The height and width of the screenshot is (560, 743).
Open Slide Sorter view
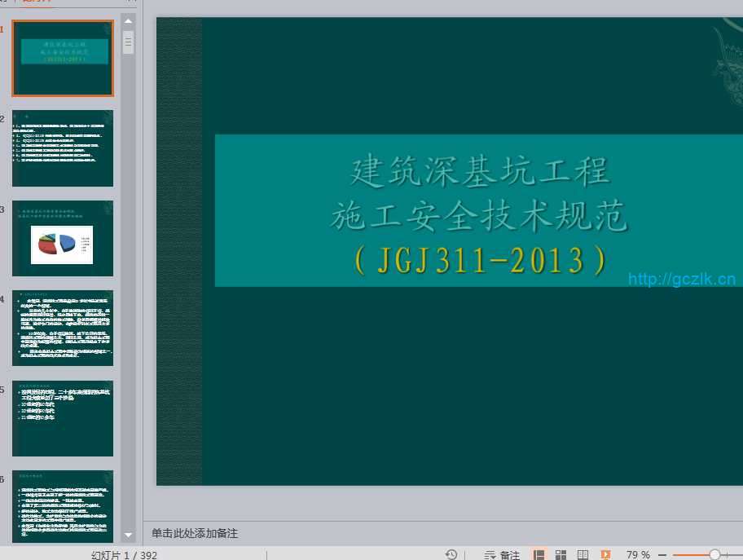[x=561, y=554]
